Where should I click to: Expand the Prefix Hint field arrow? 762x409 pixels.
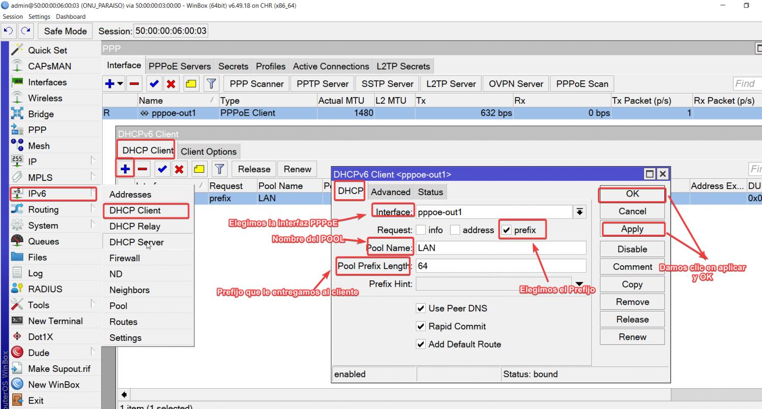tap(579, 284)
